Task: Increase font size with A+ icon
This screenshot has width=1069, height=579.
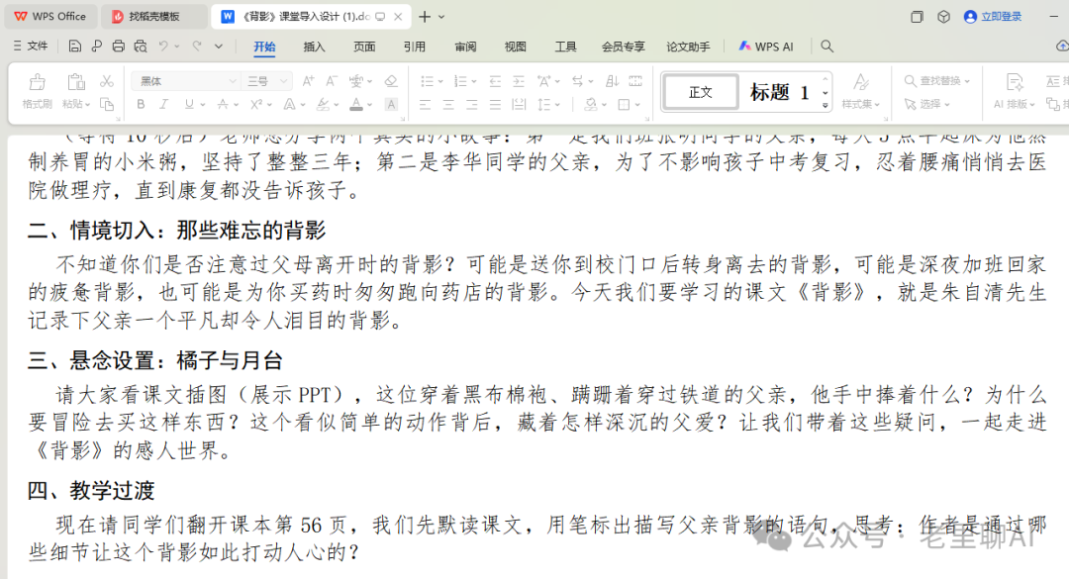Action: 308,81
